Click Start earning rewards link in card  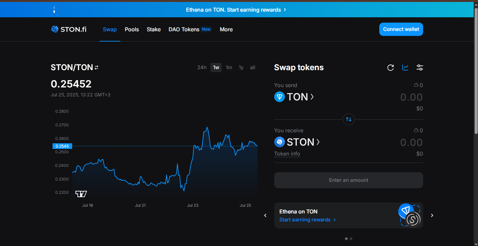click(x=307, y=220)
